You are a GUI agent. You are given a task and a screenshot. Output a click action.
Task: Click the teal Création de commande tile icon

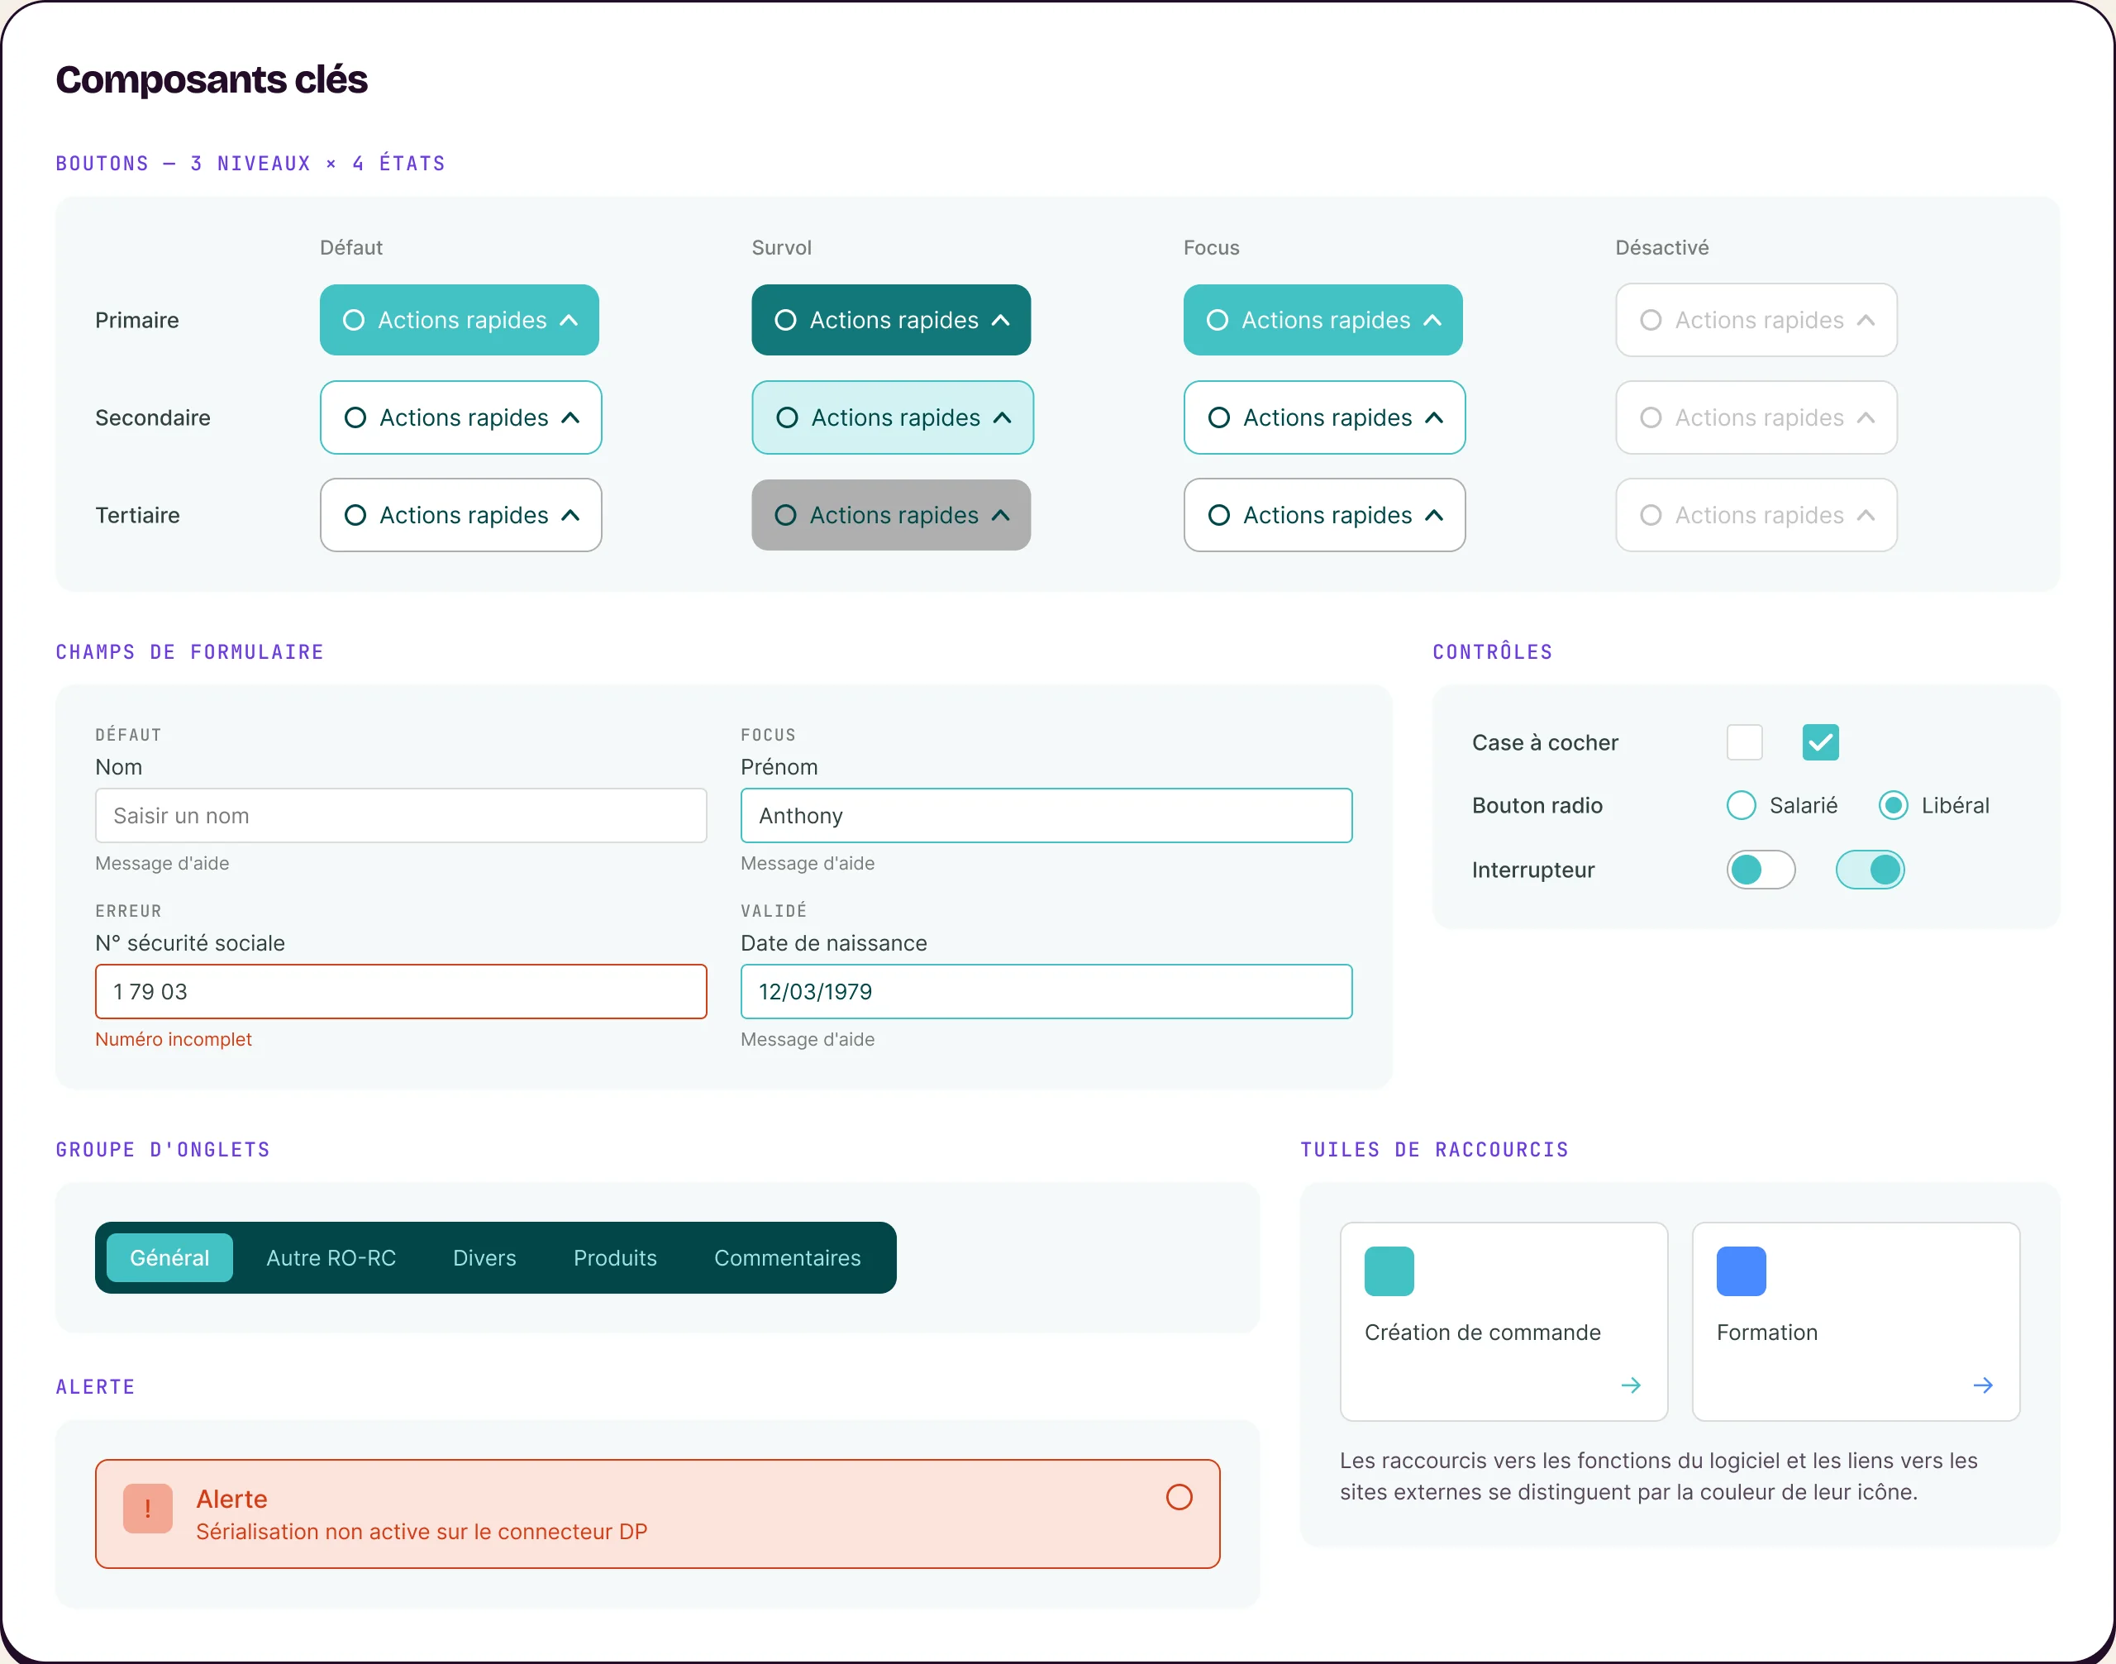[x=1389, y=1271]
